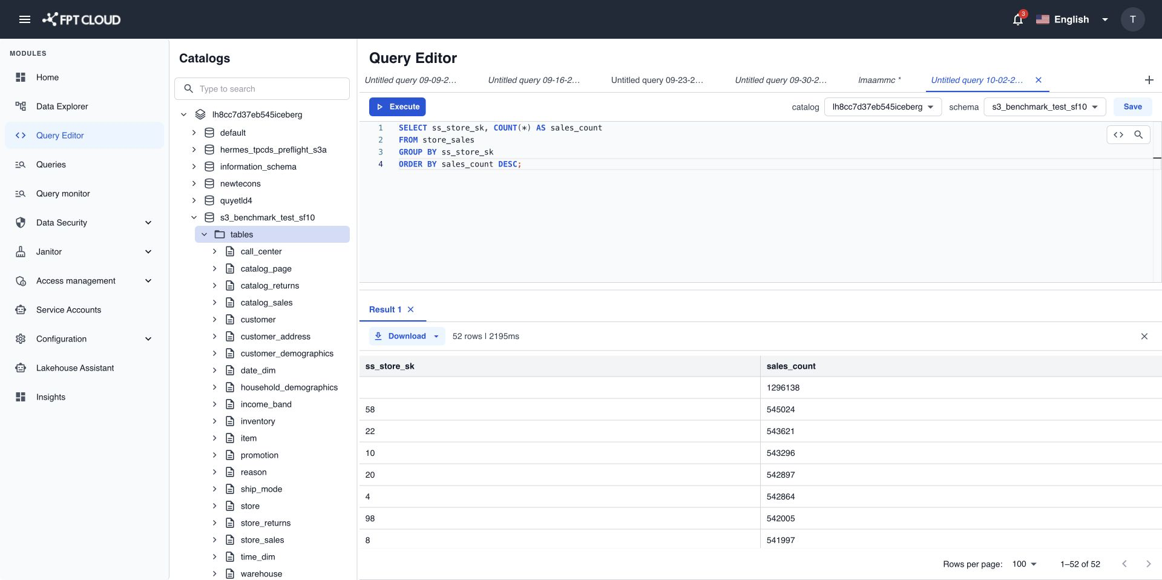This screenshot has width=1162, height=580.
Task: Expand the default schema node
Action: 194,133
